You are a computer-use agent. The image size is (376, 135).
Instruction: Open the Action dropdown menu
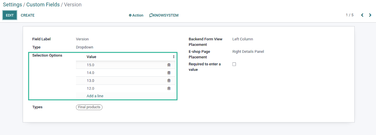(x=136, y=15)
